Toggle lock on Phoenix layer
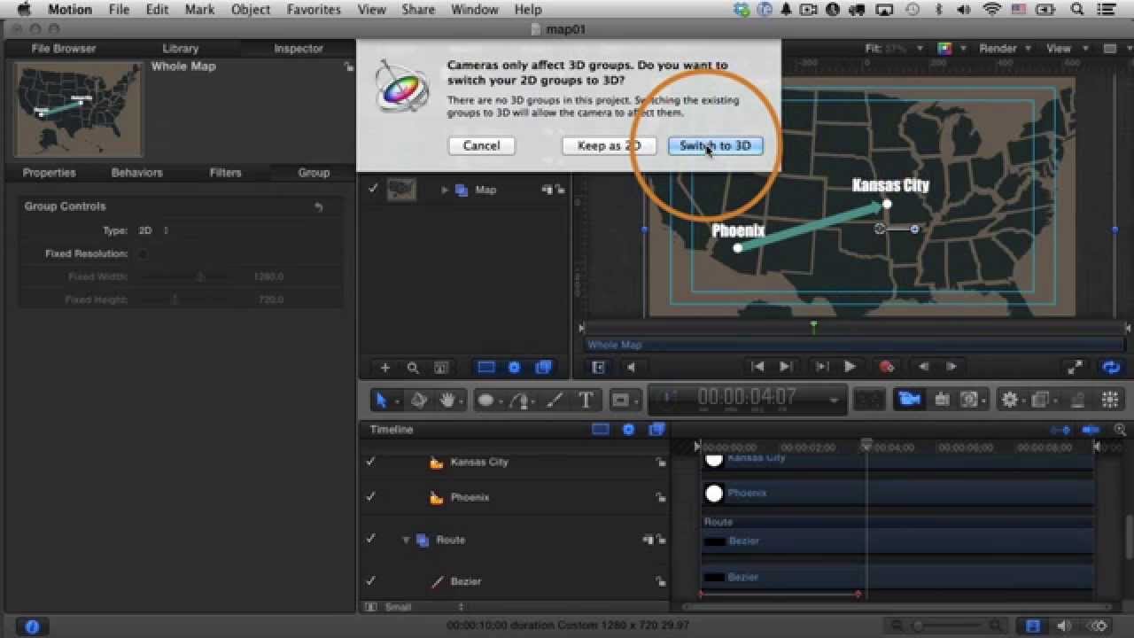 (x=661, y=498)
